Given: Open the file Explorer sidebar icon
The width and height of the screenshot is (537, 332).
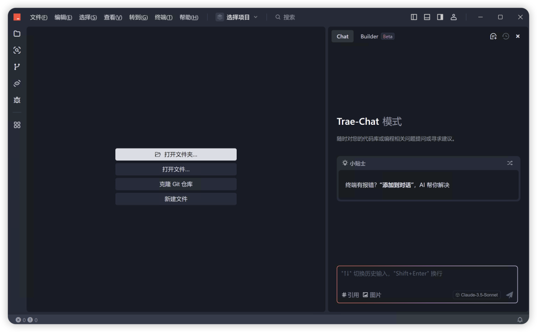Looking at the screenshot, I should coord(17,33).
